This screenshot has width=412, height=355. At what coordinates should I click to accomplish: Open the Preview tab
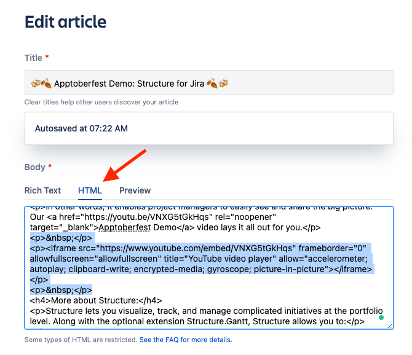click(x=135, y=190)
